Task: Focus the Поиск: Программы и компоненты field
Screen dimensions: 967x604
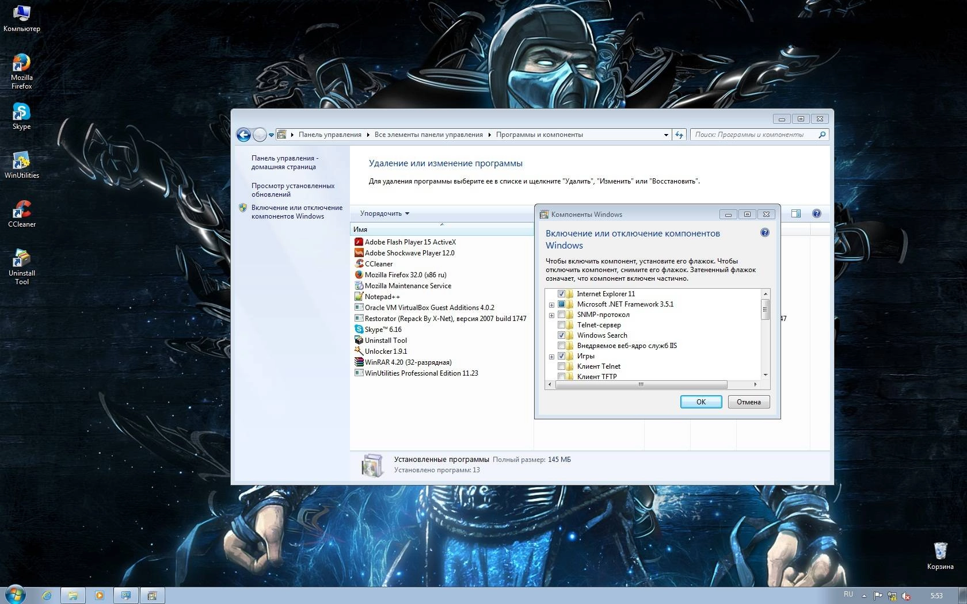Action: point(753,135)
